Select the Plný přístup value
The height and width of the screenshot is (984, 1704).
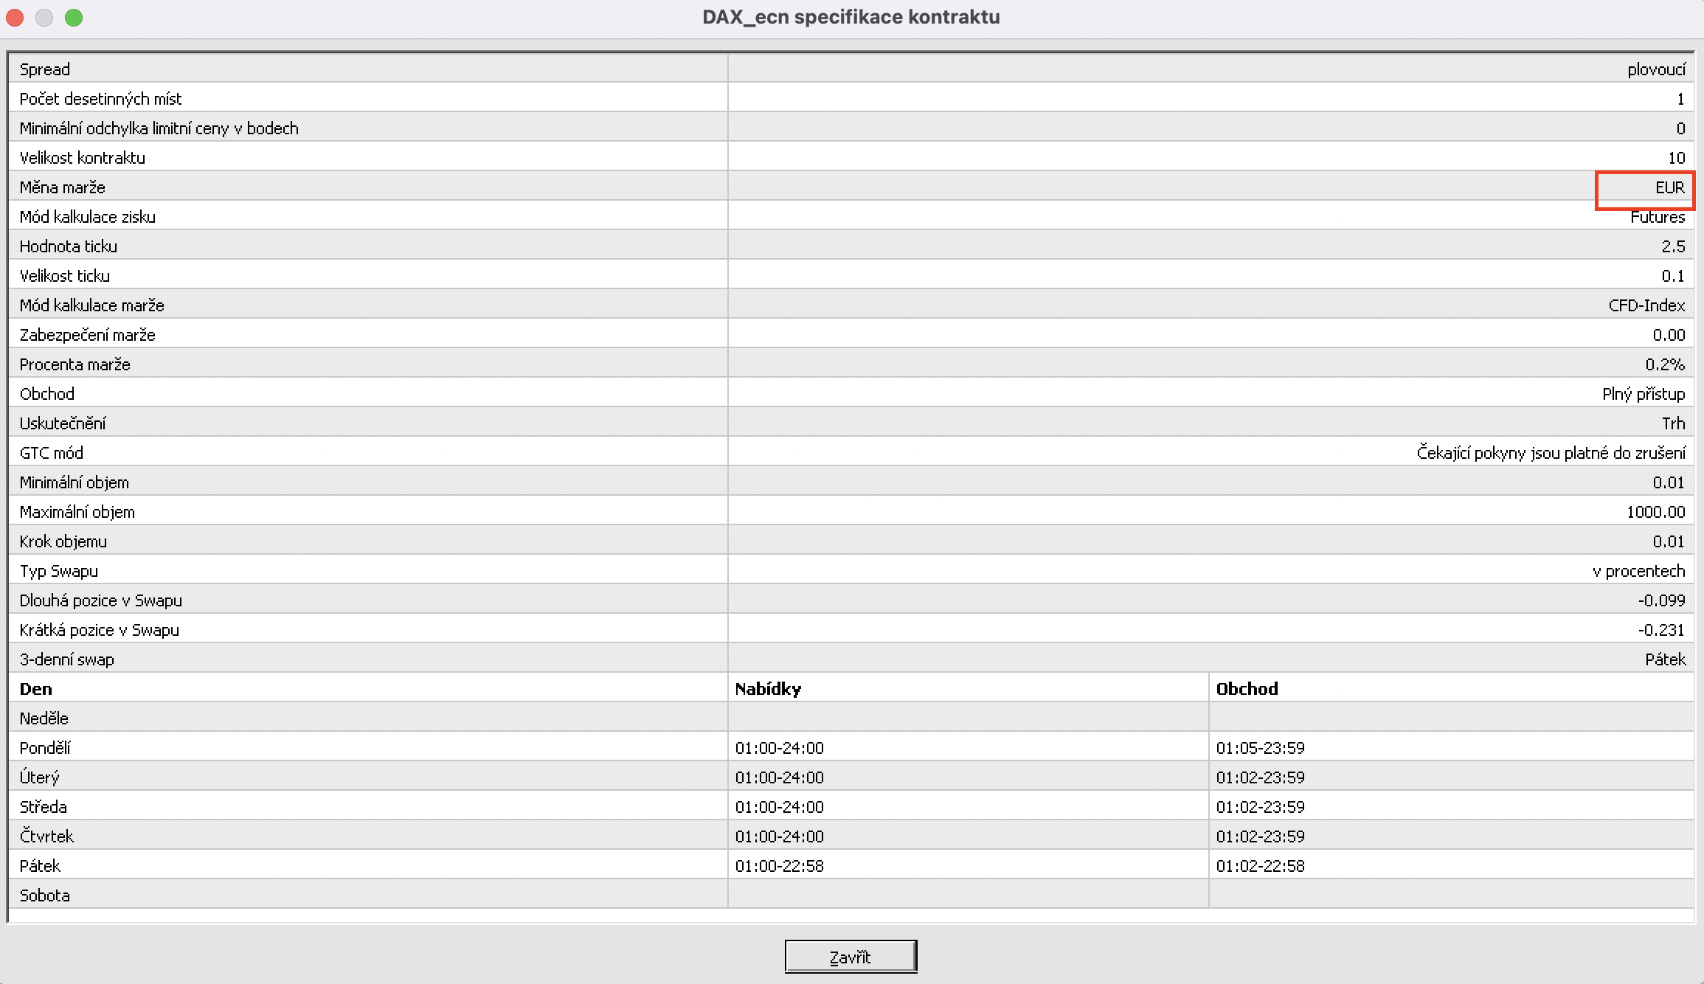click(x=1644, y=394)
